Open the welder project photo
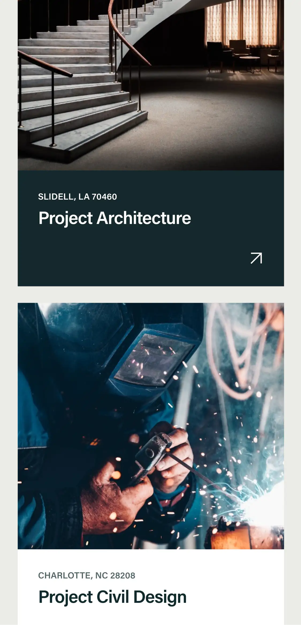This screenshot has width=301, height=625. [151, 426]
